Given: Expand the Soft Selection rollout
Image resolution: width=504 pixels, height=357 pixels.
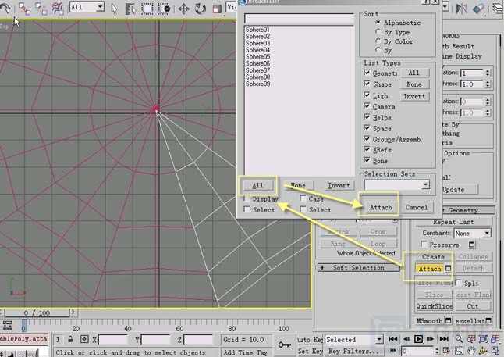Looking at the screenshot, I should 359,267.
